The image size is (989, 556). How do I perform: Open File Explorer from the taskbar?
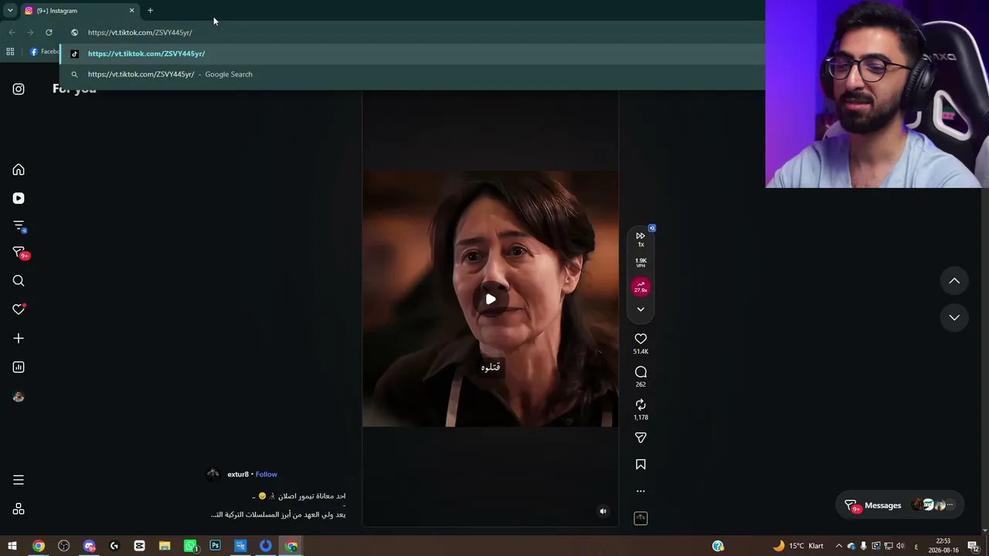pyautogui.click(x=165, y=546)
